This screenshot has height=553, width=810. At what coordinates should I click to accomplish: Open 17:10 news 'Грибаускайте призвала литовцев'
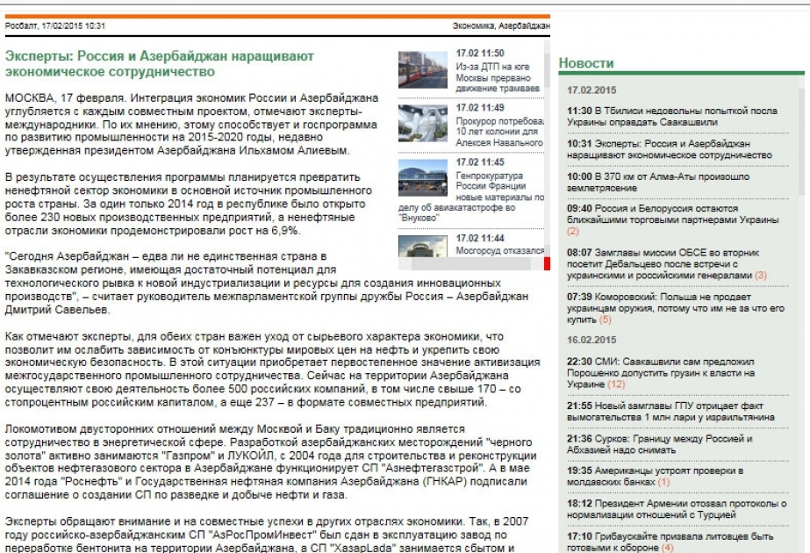(670, 542)
